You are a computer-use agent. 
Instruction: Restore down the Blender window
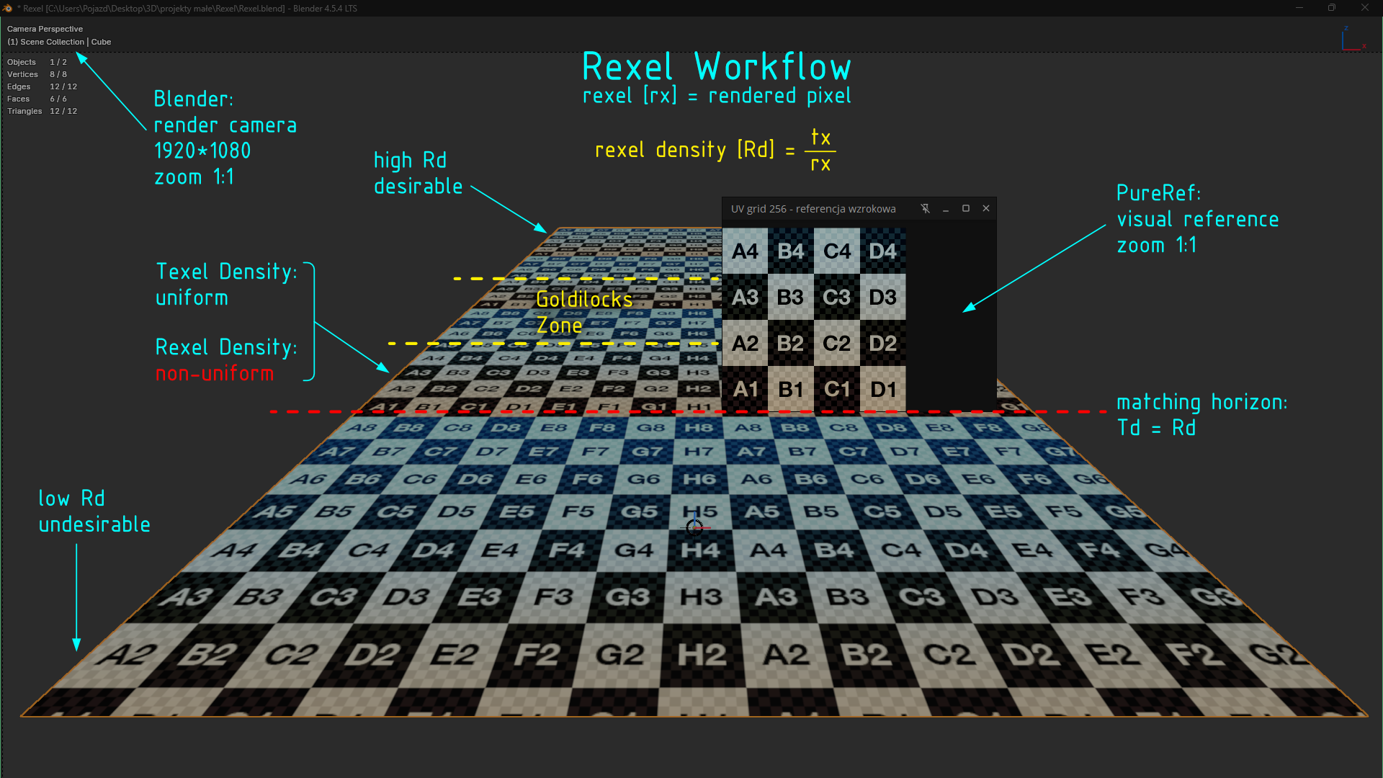tap(1332, 8)
